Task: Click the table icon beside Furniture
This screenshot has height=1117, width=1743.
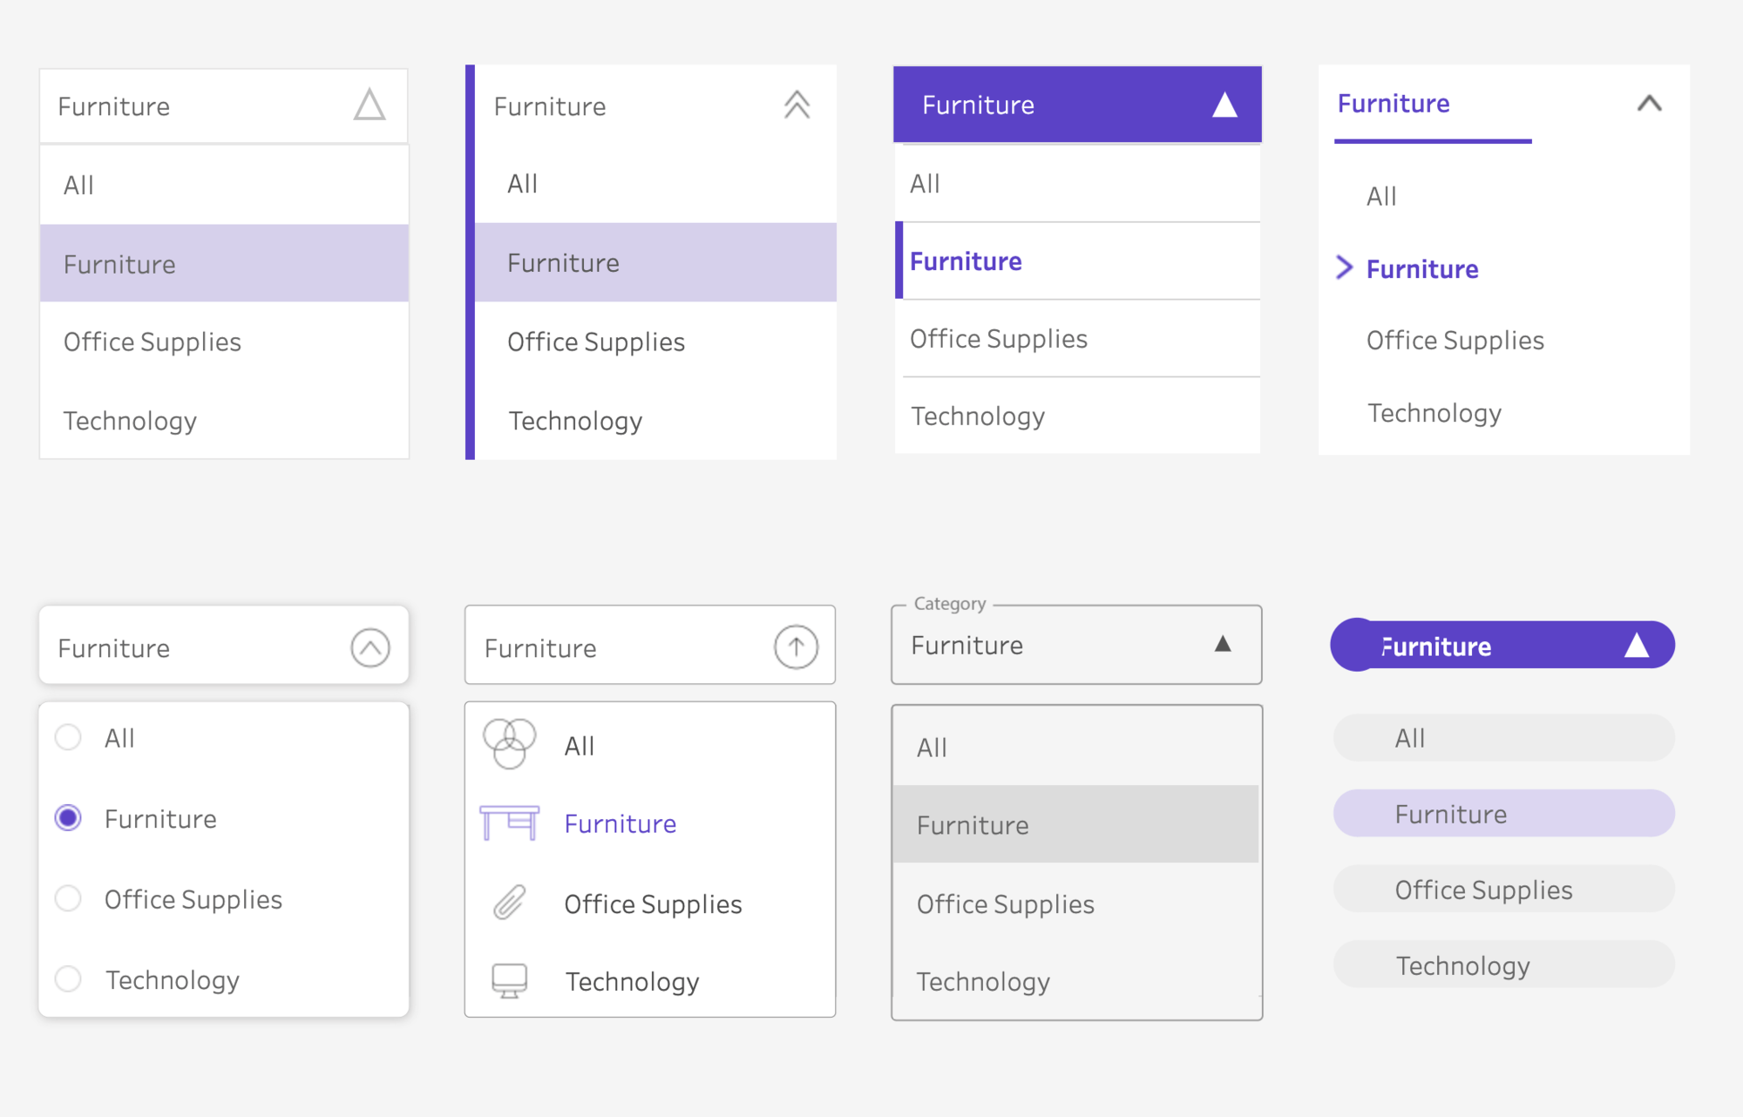Action: 509,822
